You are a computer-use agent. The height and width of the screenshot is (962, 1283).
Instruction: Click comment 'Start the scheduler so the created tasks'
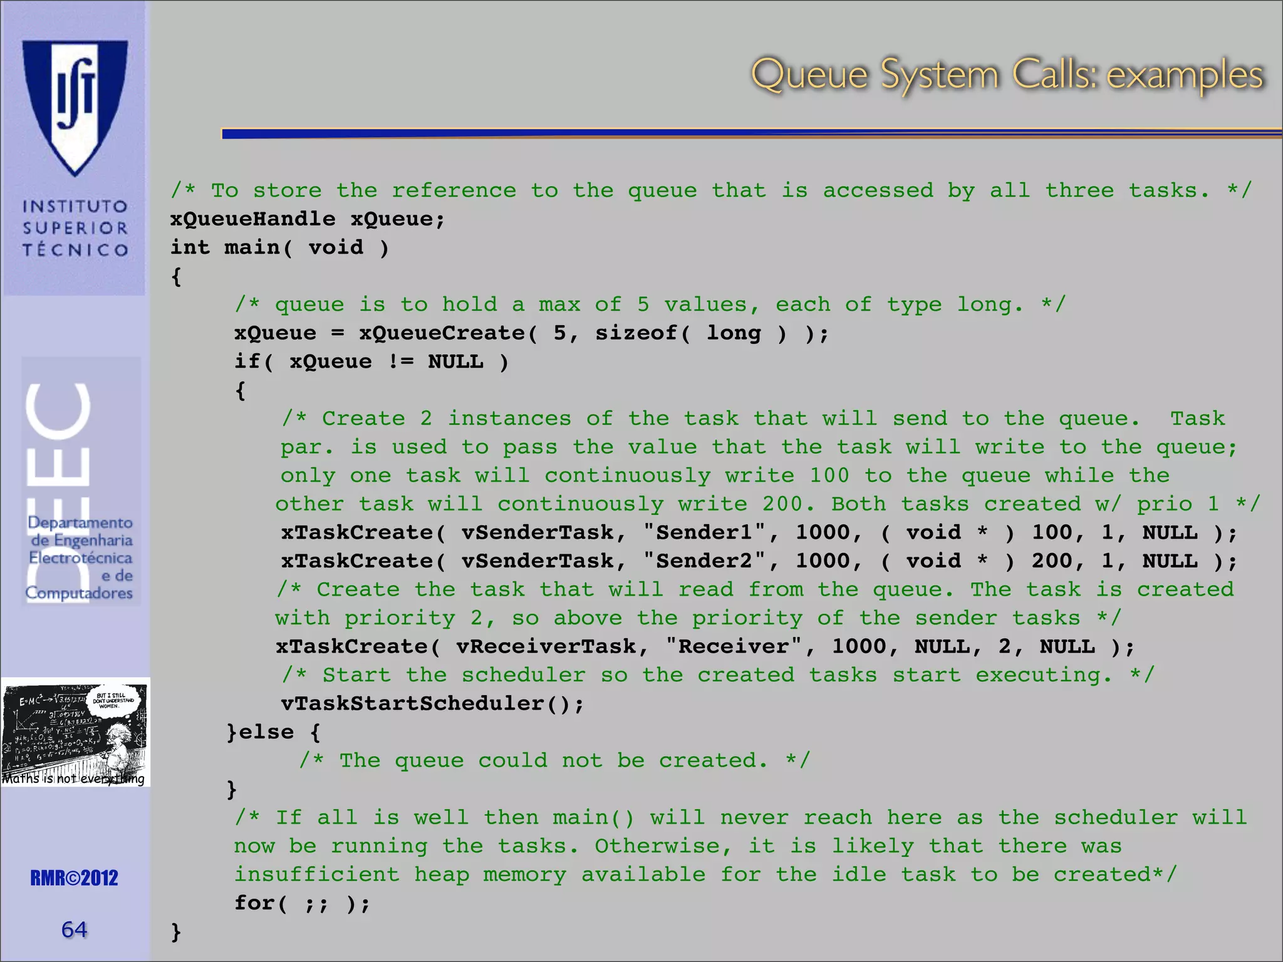pos(717,675)
